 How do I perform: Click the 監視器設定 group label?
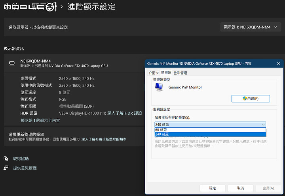coord(161,109)
